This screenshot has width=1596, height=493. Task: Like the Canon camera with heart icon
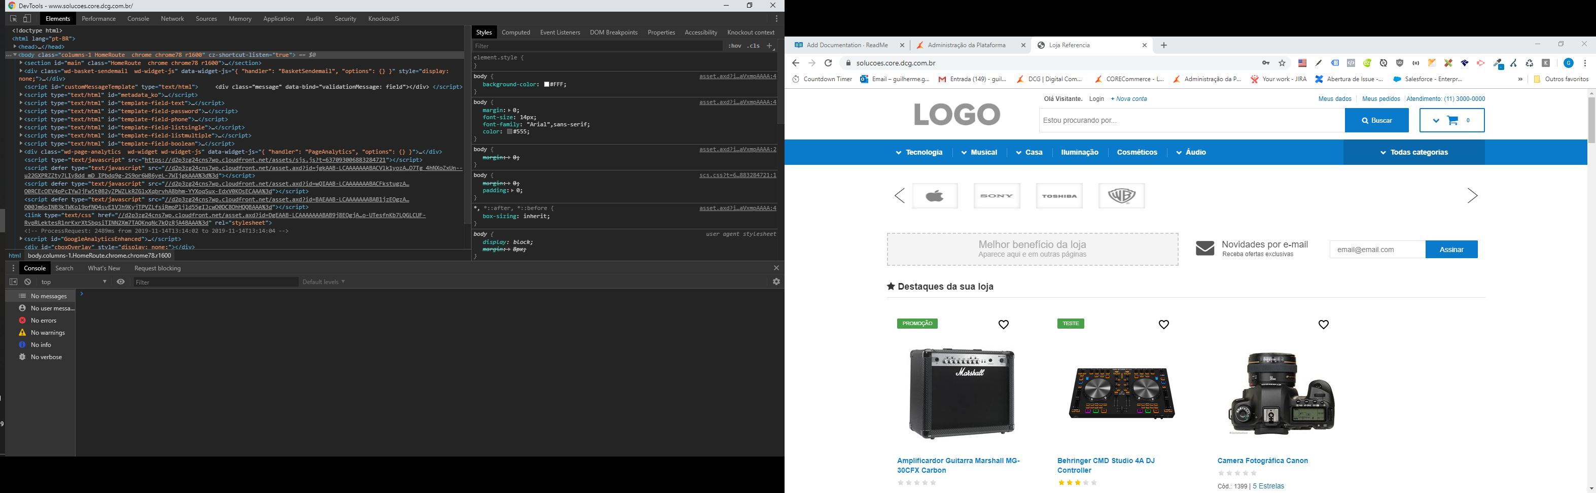1324,325
